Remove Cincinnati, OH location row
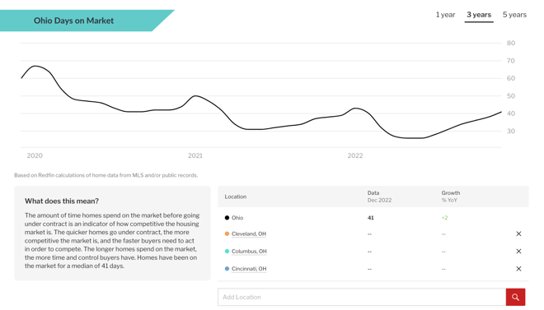This screenshot has width=544, height=310. coord(518,269)
